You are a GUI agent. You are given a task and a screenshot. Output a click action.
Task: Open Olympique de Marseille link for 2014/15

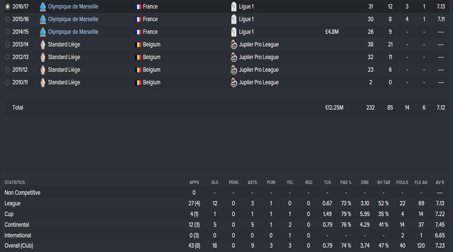click(73, 32)
